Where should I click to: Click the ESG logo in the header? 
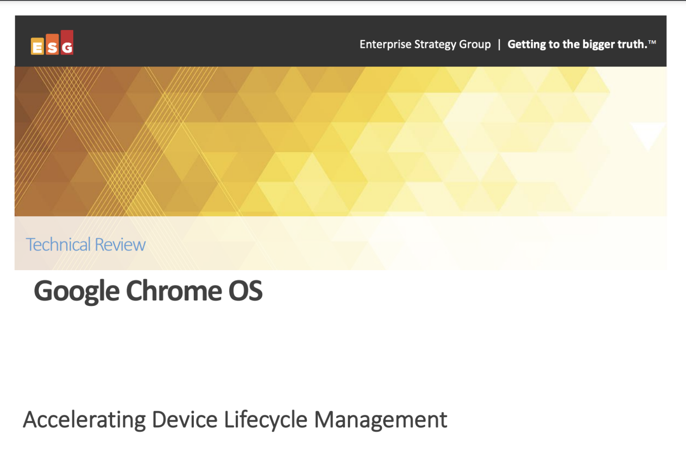point(52,42)
